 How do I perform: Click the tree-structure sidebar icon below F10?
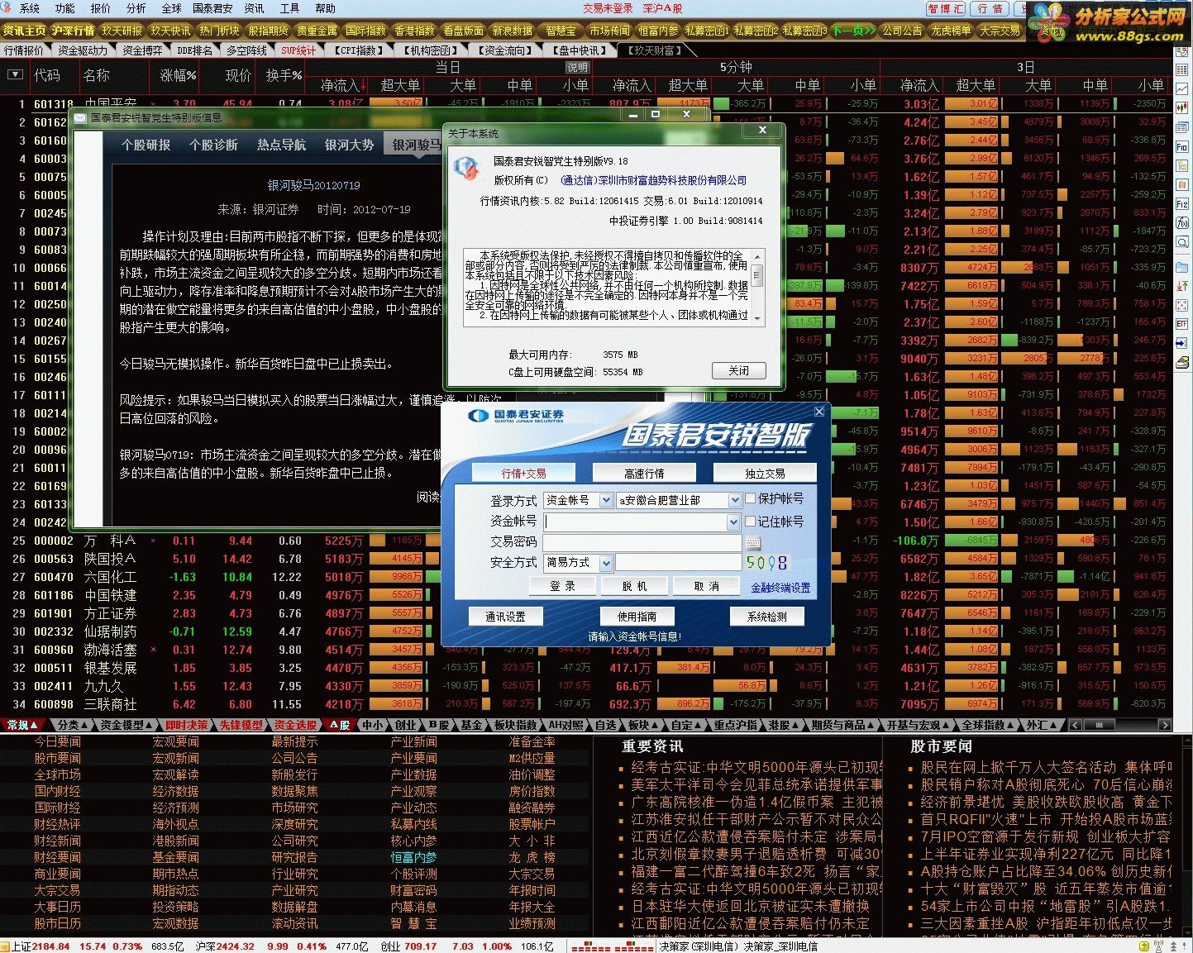coord(1182,165)
